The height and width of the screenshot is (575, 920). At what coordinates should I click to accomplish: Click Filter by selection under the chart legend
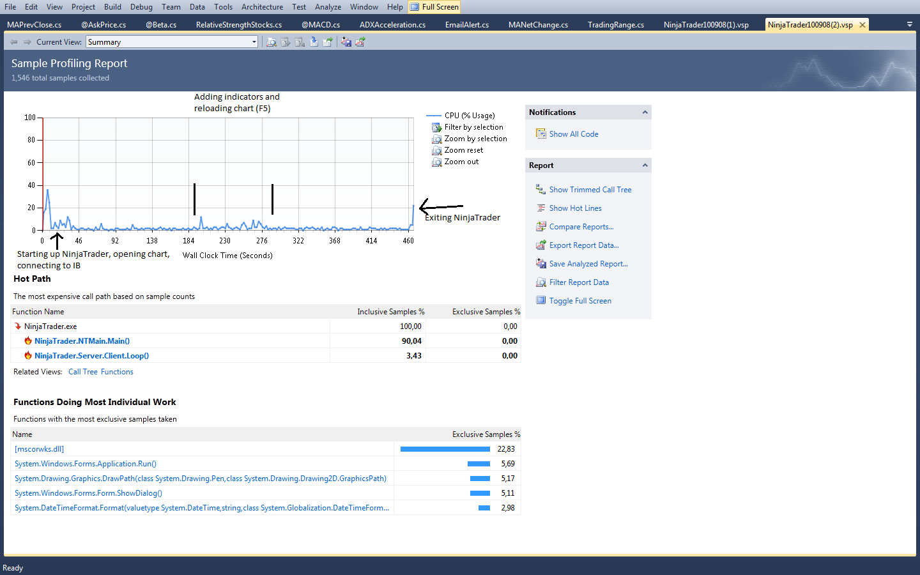tap(473, 127)
